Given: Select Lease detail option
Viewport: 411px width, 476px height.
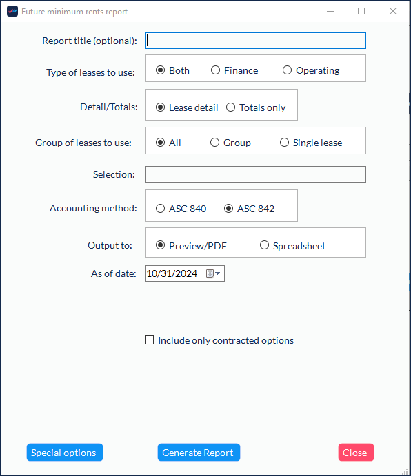Looking at the screenshot, I should click(x=187, y=107).
